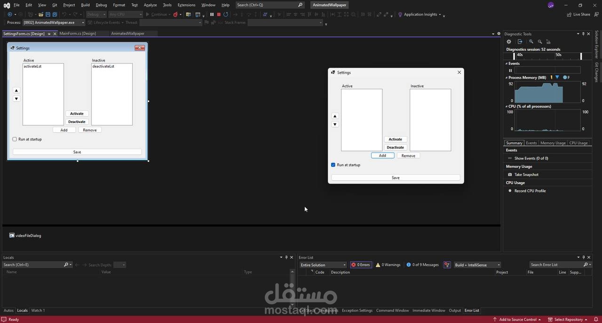Toggle the 0 Warnings filter button
The height and width of the screenshot is (323, 602).
click(x=388, y=265)
